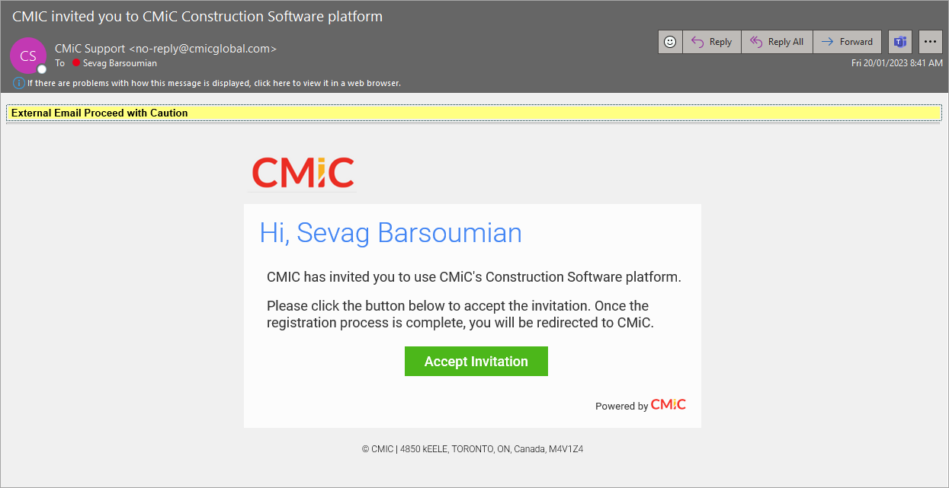
Task: Select recipient name Sevag Barsoumian
Action: (x=119, y=63)
